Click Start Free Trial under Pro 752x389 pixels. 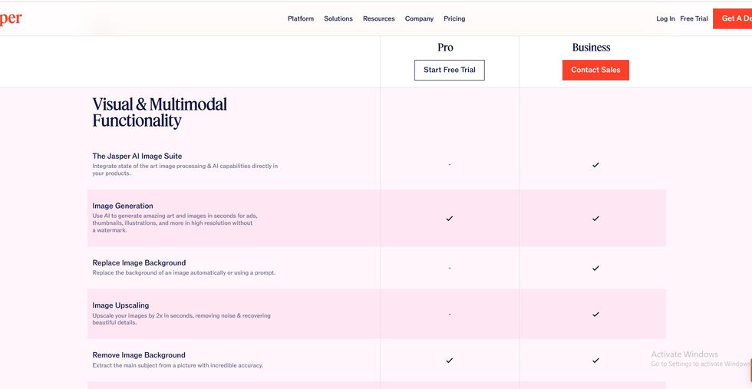pyautogui.click(x=450, y=70)
